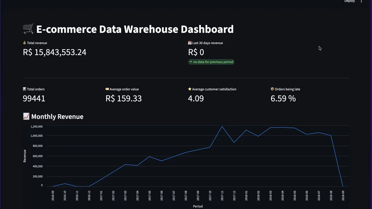Click the '2018-04' x-axis tick label
The image size is (372, 209).
(283, 196)
